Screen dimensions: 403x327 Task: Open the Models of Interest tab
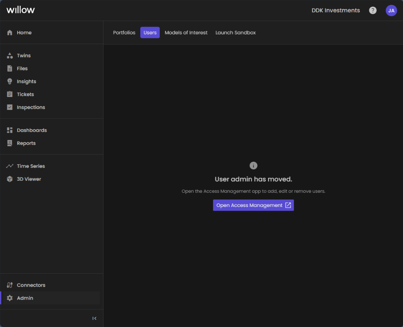click(x=186, y=33)
